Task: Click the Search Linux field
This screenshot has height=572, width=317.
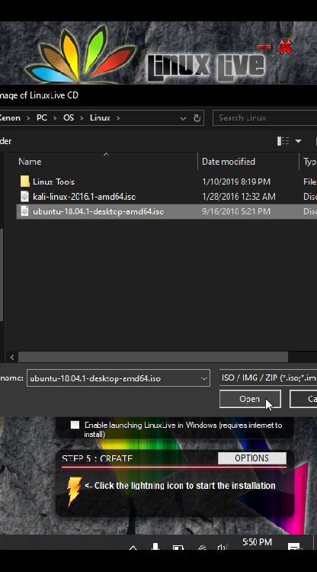Action: coord(265,117)
